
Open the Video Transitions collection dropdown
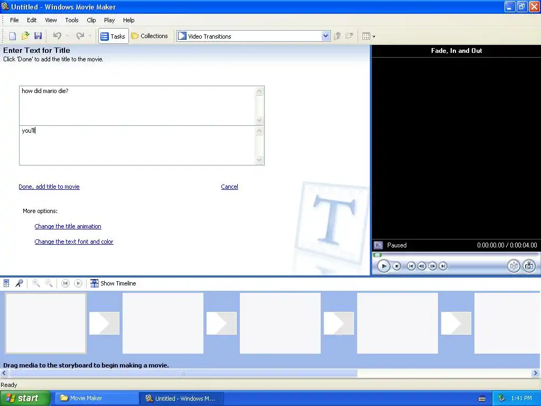click(x=325, y=36)
